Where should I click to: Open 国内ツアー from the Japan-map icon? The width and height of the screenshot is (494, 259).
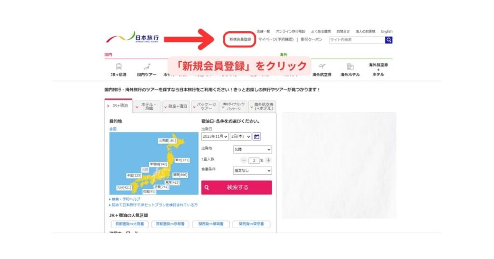pos(147,69)
